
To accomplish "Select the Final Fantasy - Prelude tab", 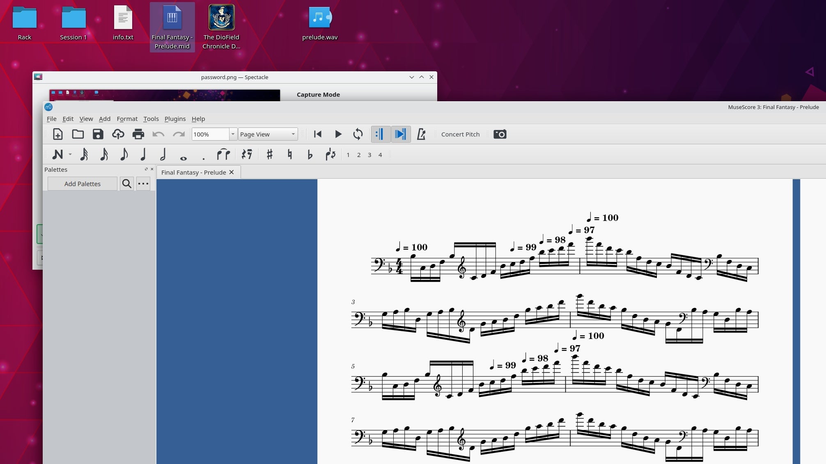I will tap(193, 172).
